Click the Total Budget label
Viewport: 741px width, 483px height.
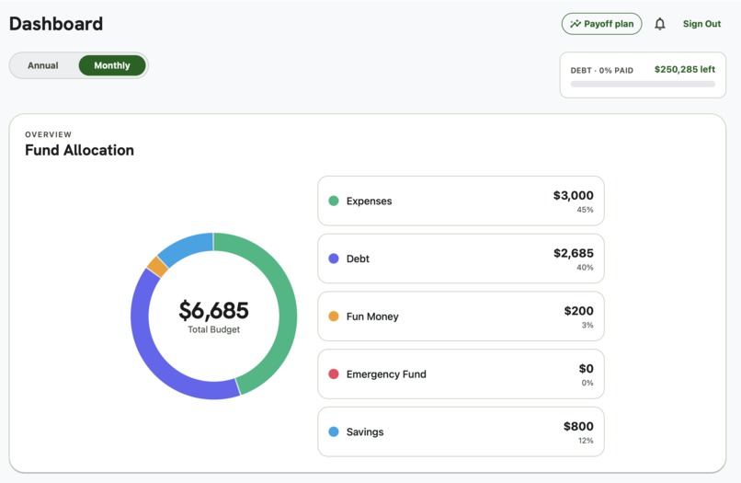pos(213,329)
